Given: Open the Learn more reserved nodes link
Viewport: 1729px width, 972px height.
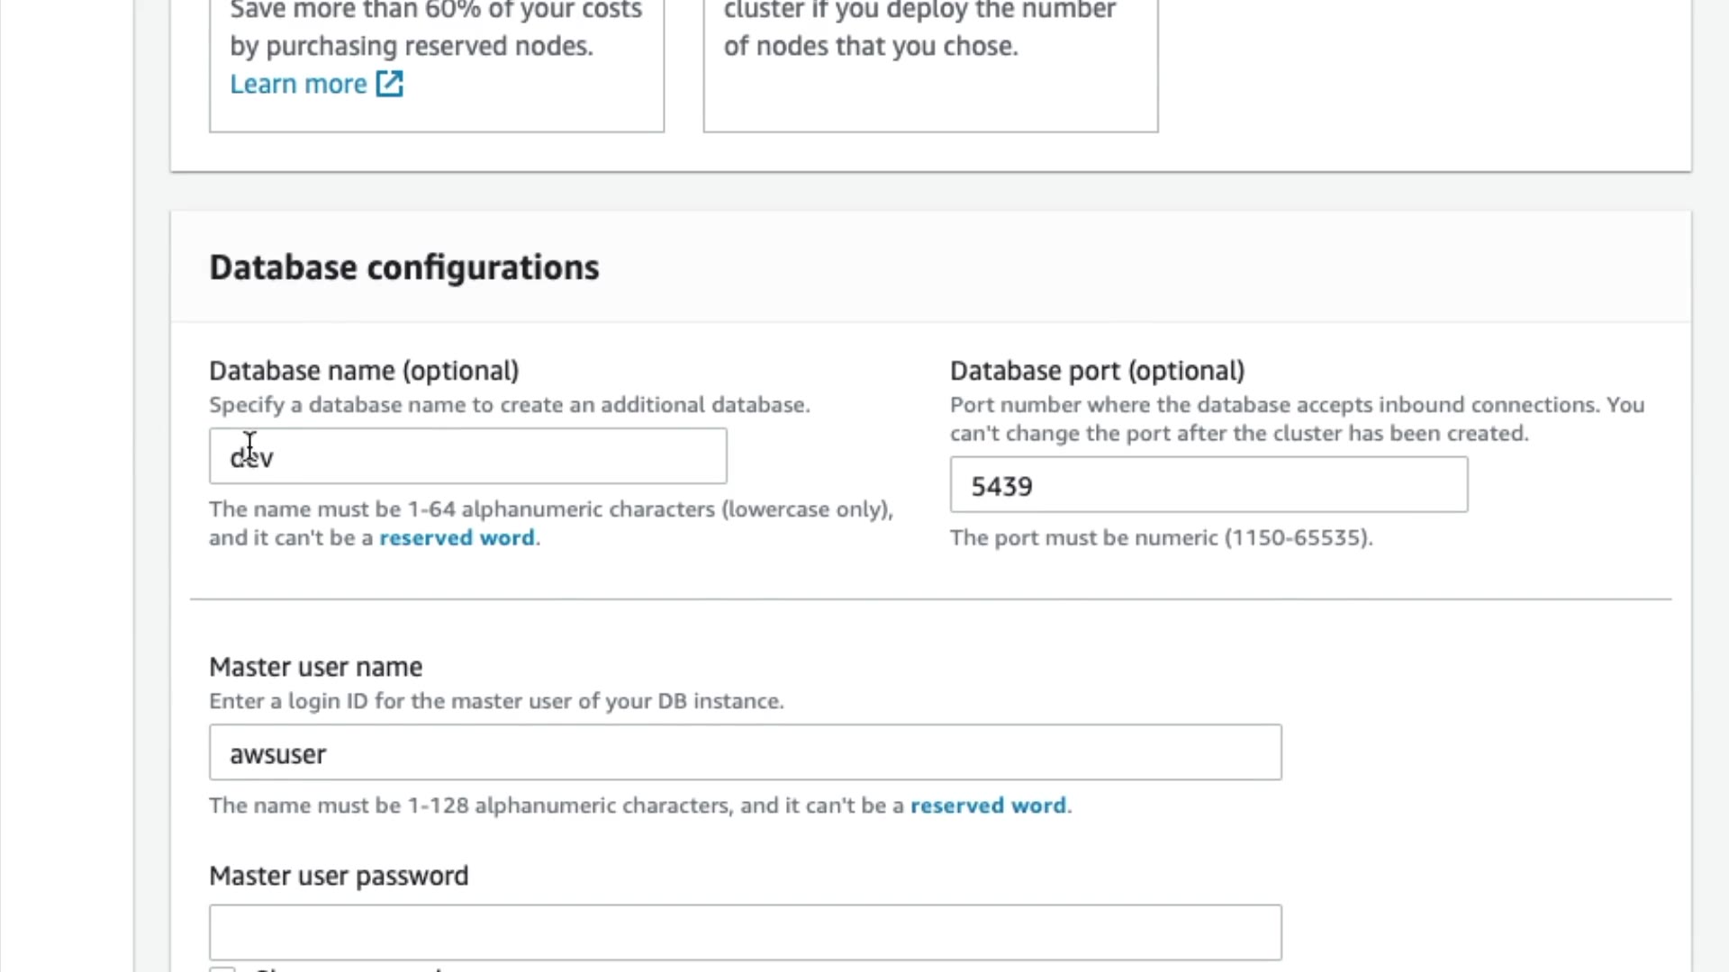Looking at the screenshot, I should point(298,84).
